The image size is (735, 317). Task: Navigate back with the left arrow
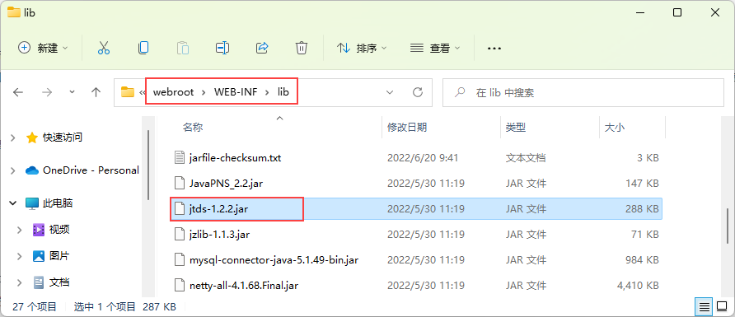(x=18, y=92)
